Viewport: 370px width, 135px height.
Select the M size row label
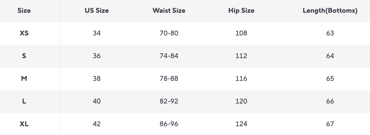(x=24, y=79)
